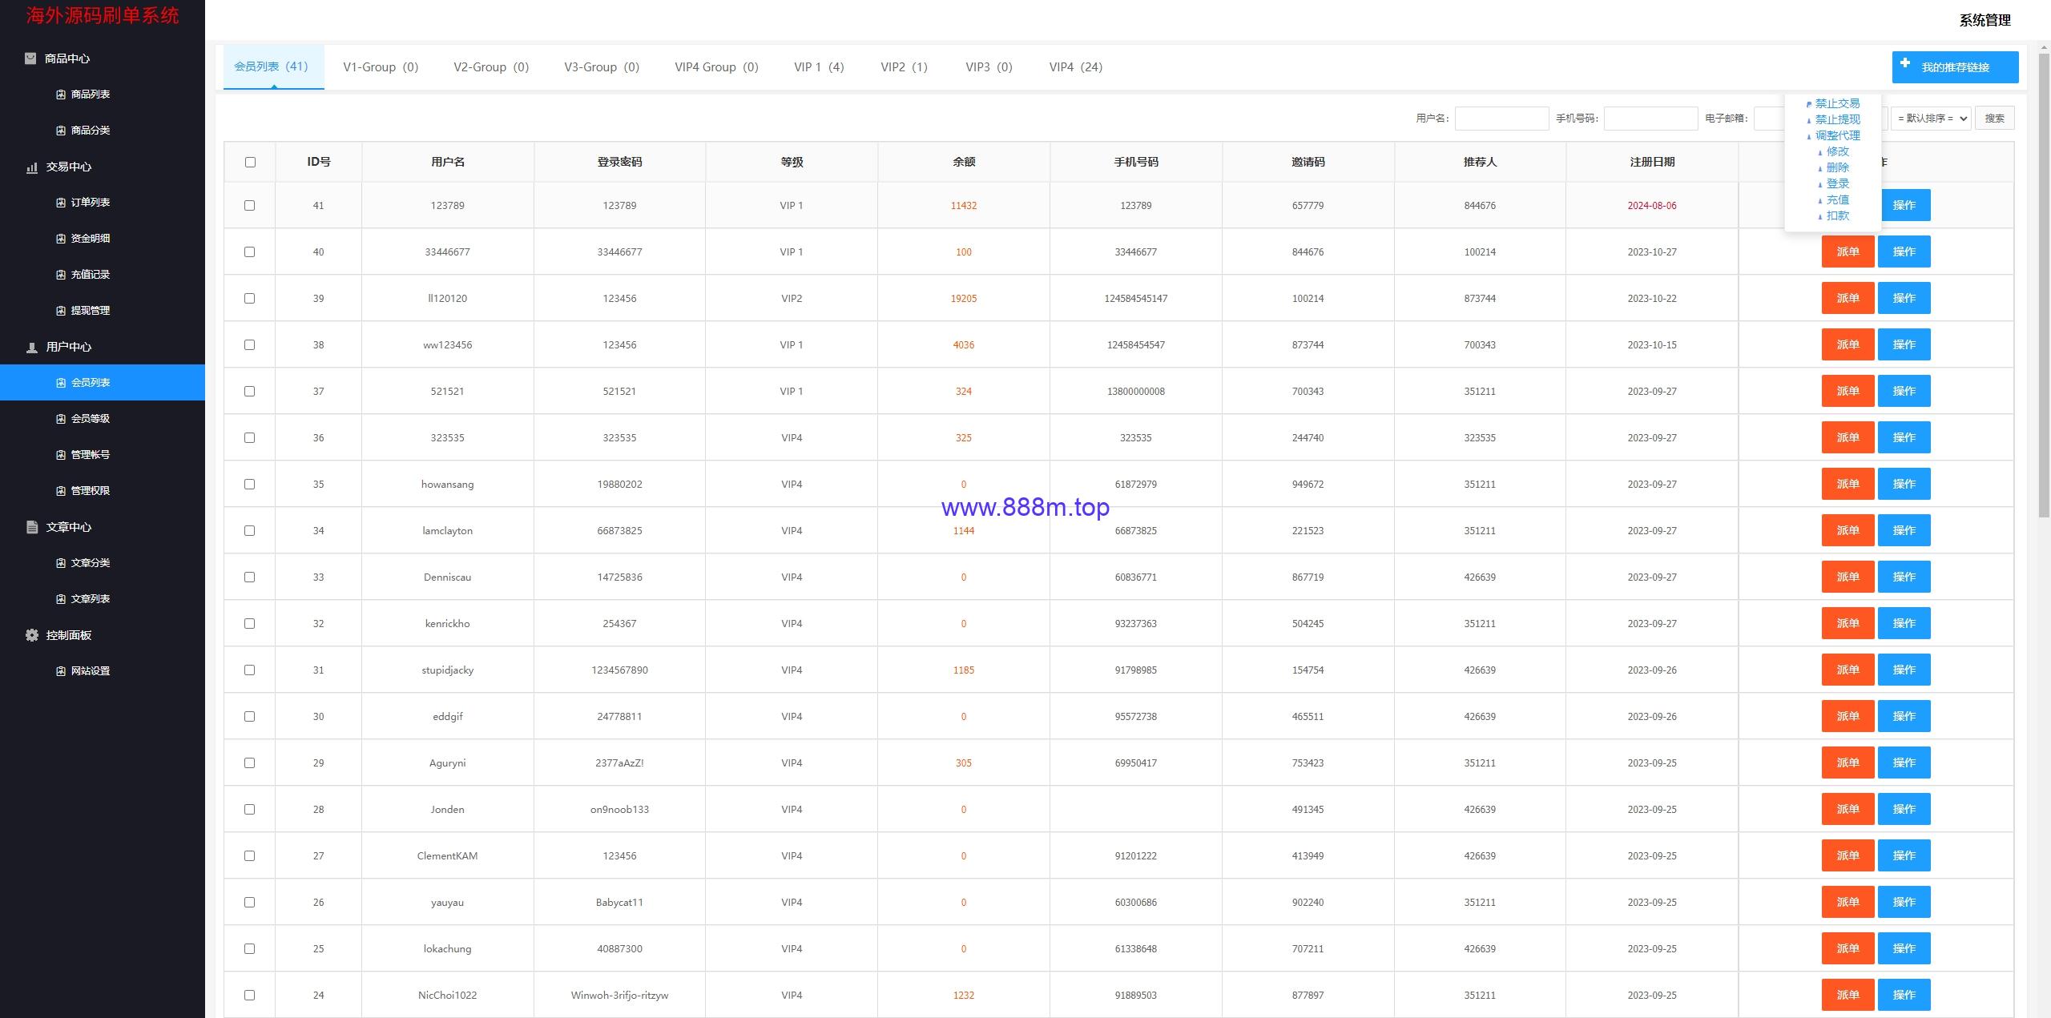
Task: Click balance value 19205
Action: pyautogui.click(x=964, y=299)
